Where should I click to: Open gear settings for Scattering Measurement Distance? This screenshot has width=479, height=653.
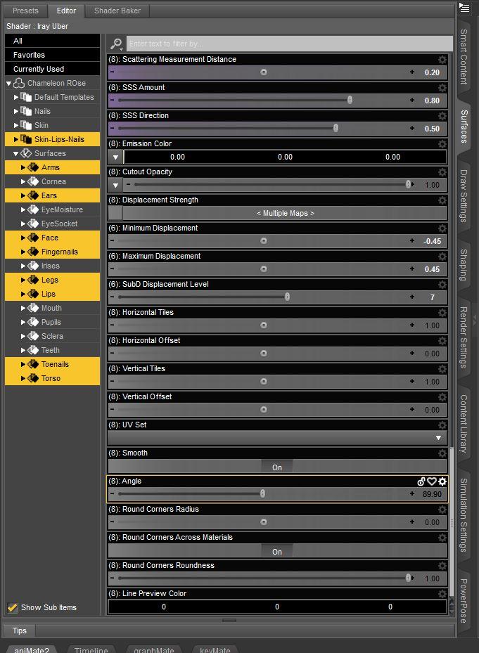click(442, 60)
